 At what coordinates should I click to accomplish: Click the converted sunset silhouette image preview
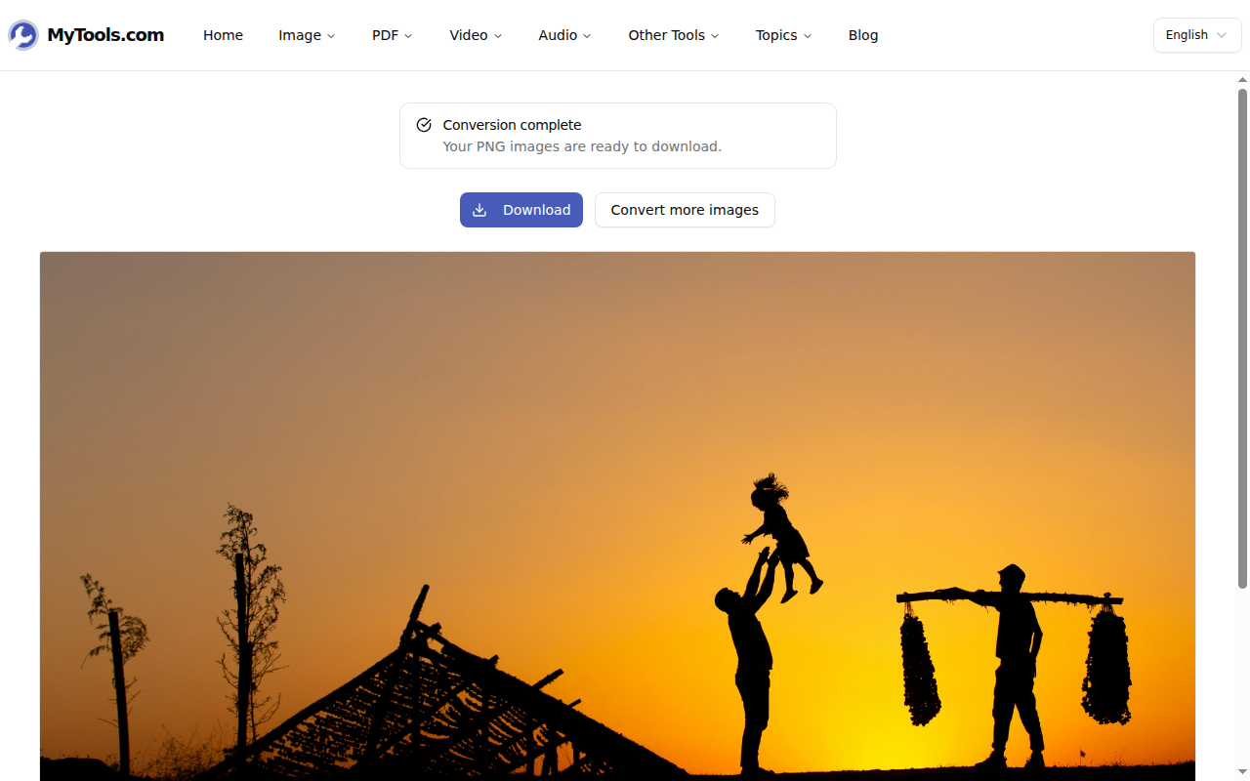point(617,515)
